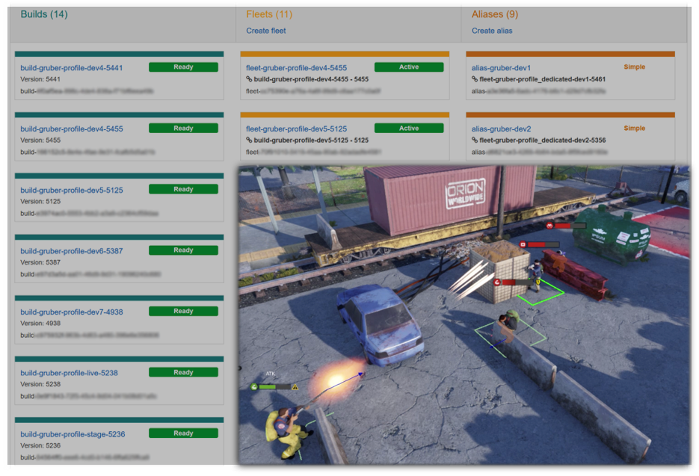This screenshot has width=699, height=476.
Task: Open build-gruber-profile-dev5-5125 in Builds column
Action: [71, 190]
